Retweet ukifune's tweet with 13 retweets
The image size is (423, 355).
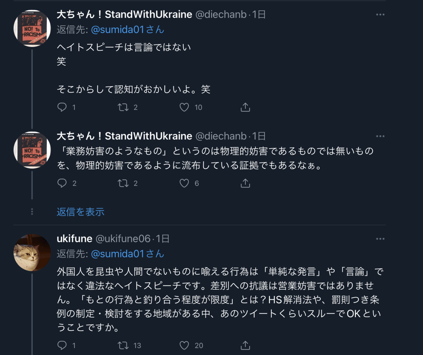(x=123, y=345)
